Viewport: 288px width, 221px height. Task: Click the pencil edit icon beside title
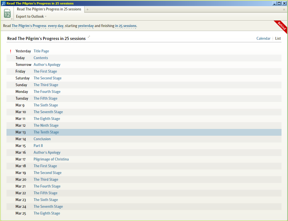click(x=89, y=37)
